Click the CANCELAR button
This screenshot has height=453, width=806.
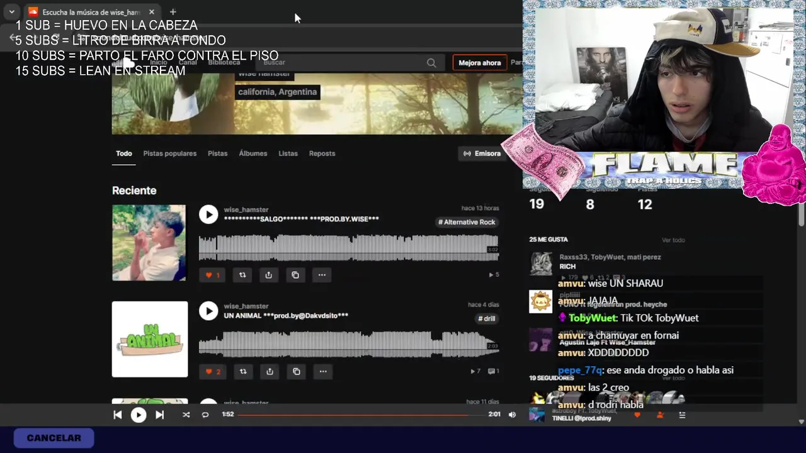click(x=54, y=438)
